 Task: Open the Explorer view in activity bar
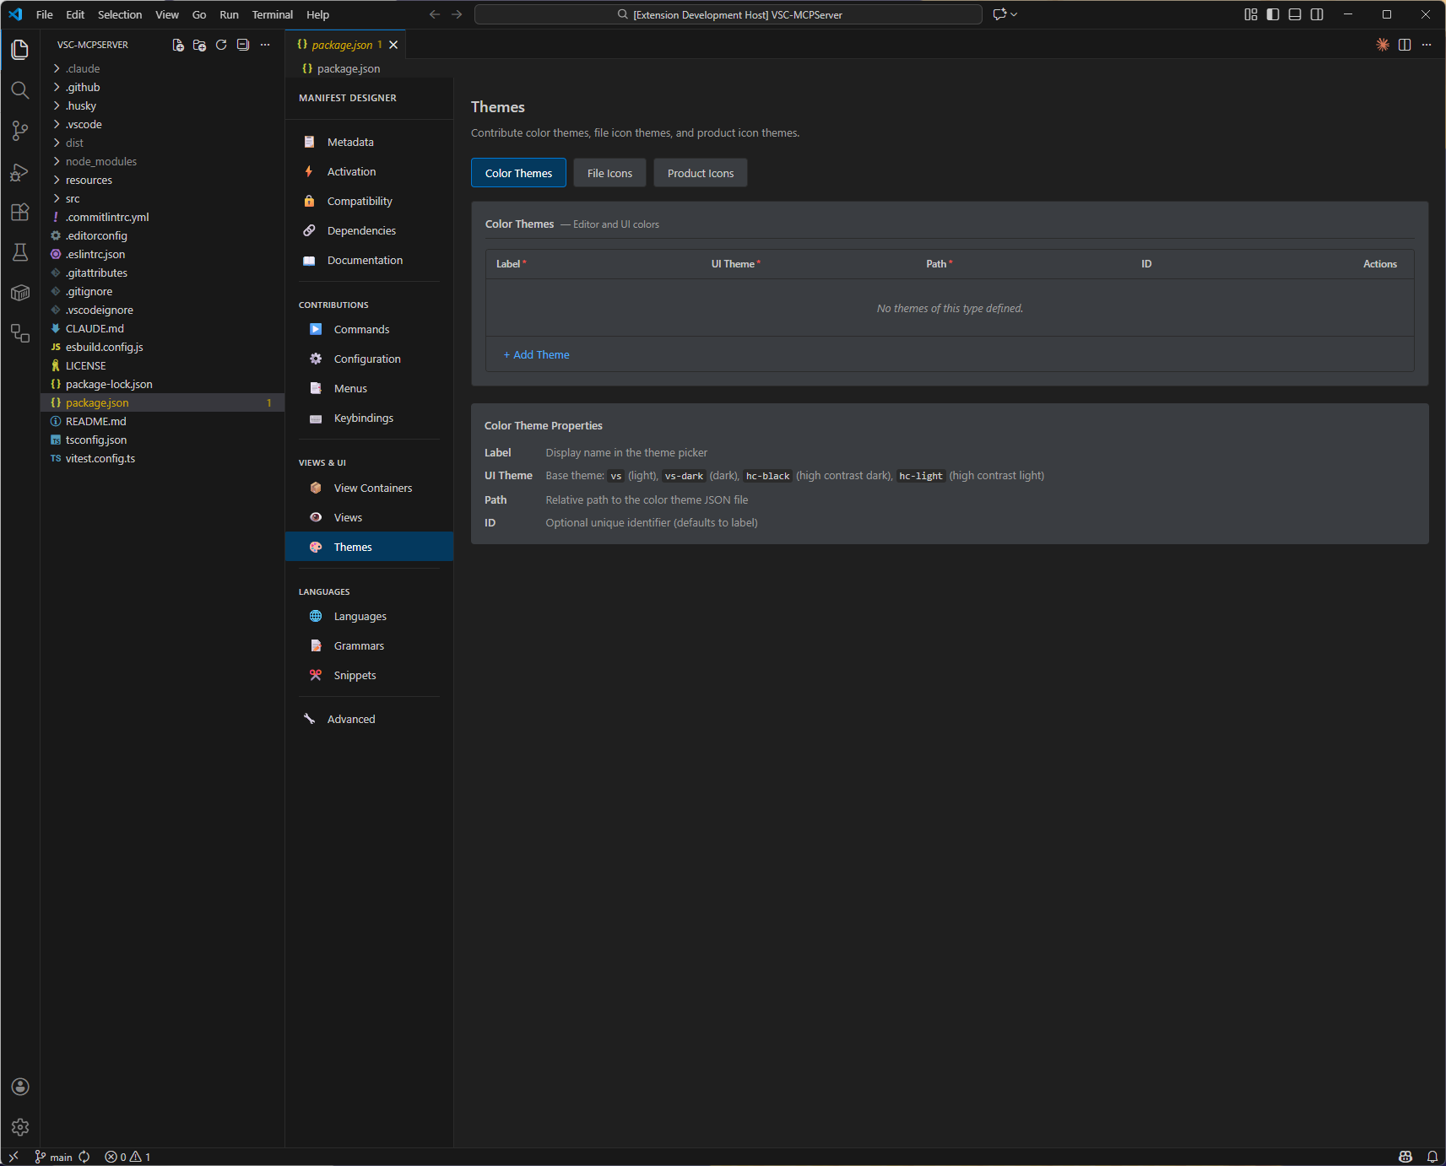(x=20, y=50)
